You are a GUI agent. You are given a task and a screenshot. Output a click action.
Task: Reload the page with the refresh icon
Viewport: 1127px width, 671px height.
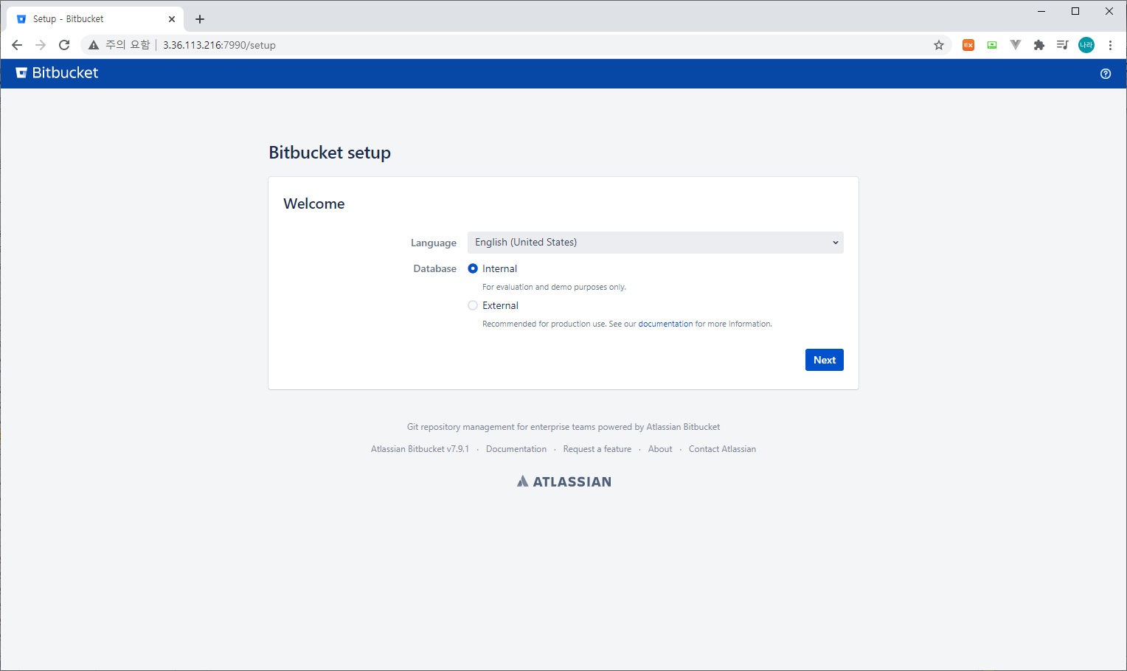click(x=64, y=45)
